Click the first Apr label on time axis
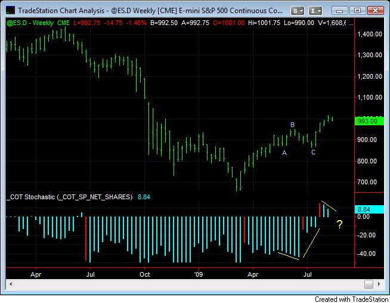 click(x=36, y=274)
